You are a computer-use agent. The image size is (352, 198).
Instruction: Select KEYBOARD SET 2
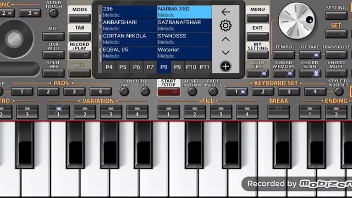[x=263, y=92]
